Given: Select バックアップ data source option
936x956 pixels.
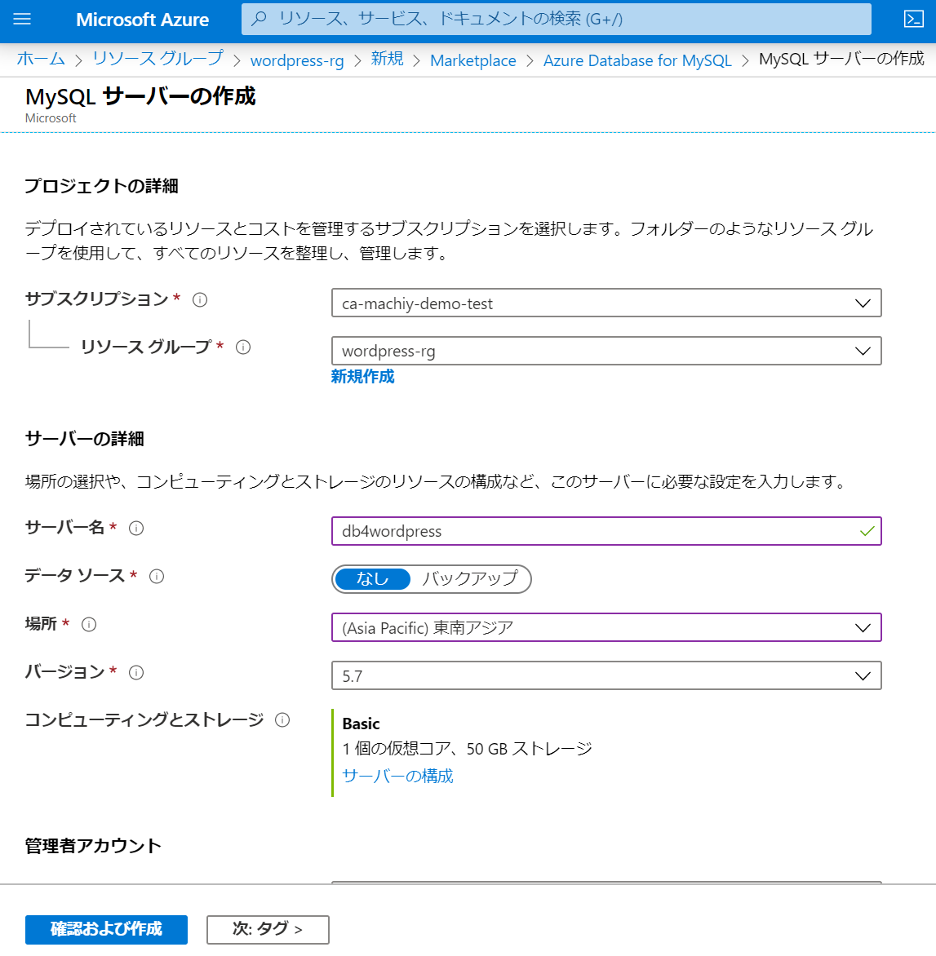Looking at the screenshot, I should [x=469, y=578].
